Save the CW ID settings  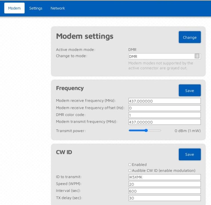point(190,154)
